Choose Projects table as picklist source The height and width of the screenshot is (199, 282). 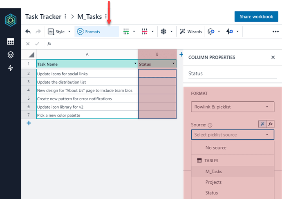[213, 182]
